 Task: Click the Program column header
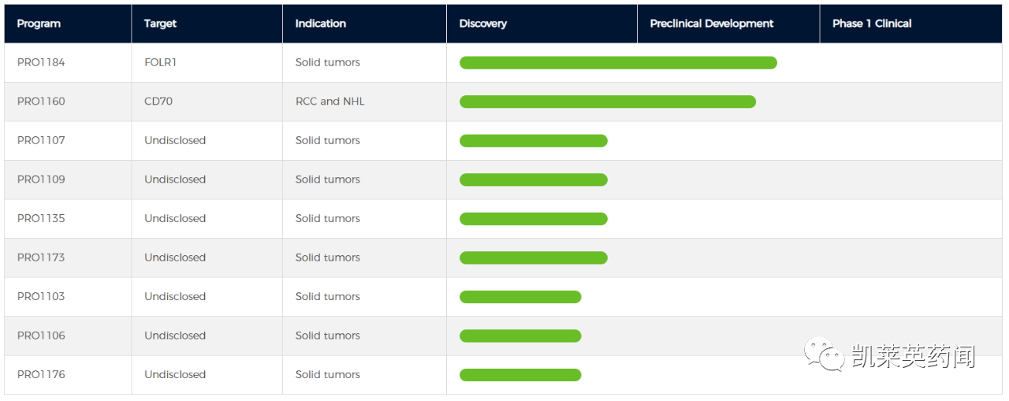point(39,24)
